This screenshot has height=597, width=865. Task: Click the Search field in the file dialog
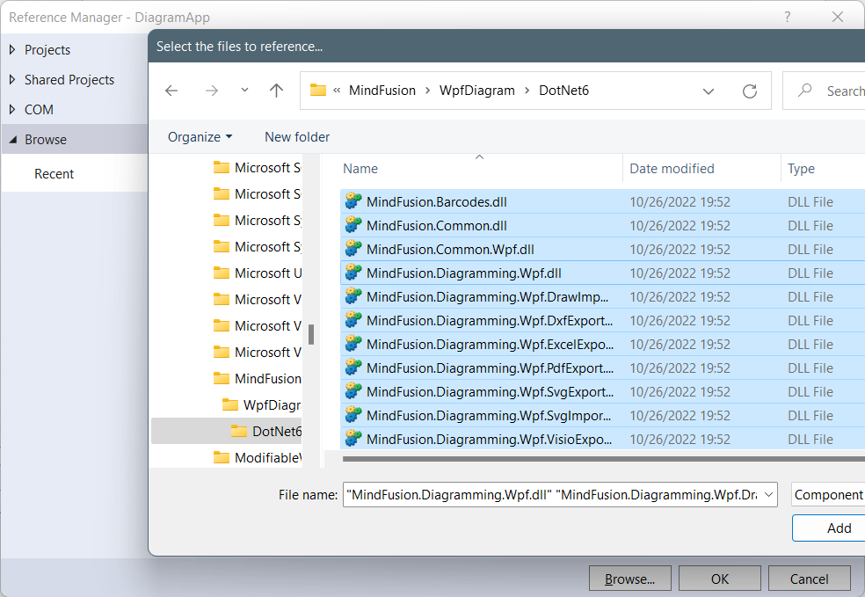click(825, 91)
